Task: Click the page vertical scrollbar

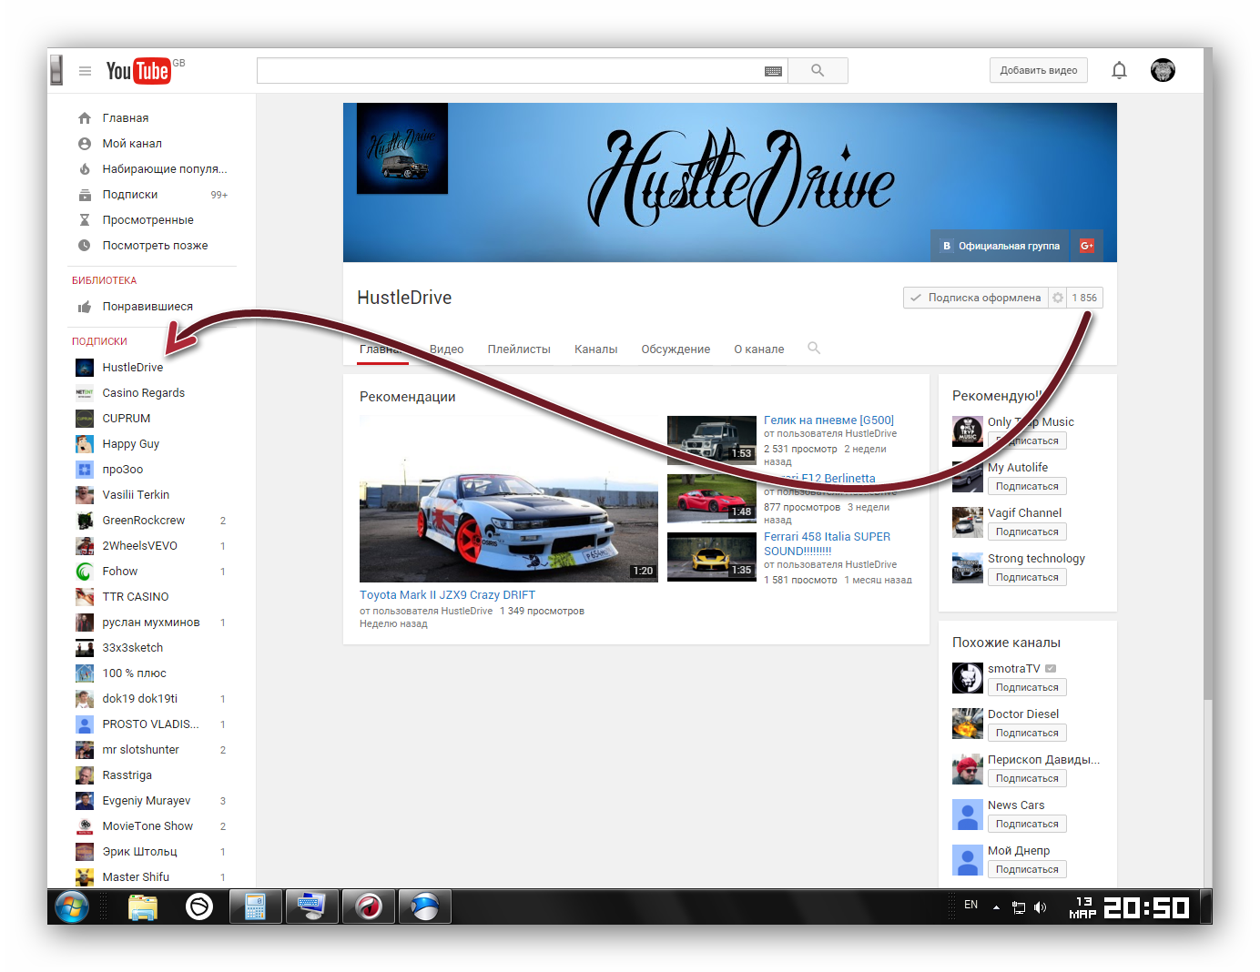Action: point(1207,373)
